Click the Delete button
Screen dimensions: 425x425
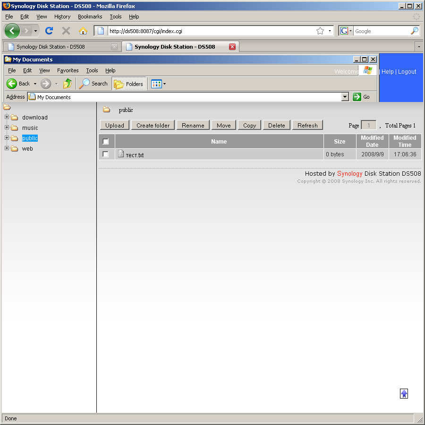pos(276,125)
